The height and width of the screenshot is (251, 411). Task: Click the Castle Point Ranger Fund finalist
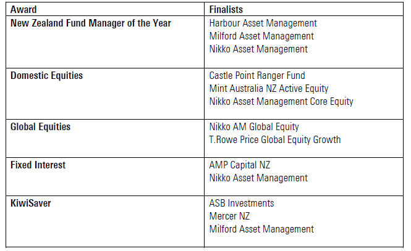pos(257,75)
